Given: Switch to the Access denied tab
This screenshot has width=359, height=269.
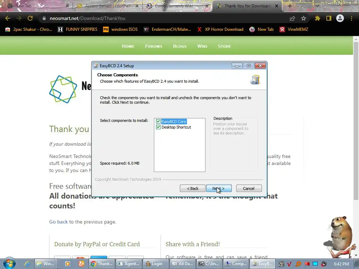Looking at the screenshot, I should 108,6.
